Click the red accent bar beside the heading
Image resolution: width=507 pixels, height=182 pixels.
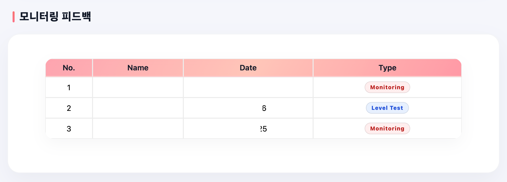click(14, 17)
